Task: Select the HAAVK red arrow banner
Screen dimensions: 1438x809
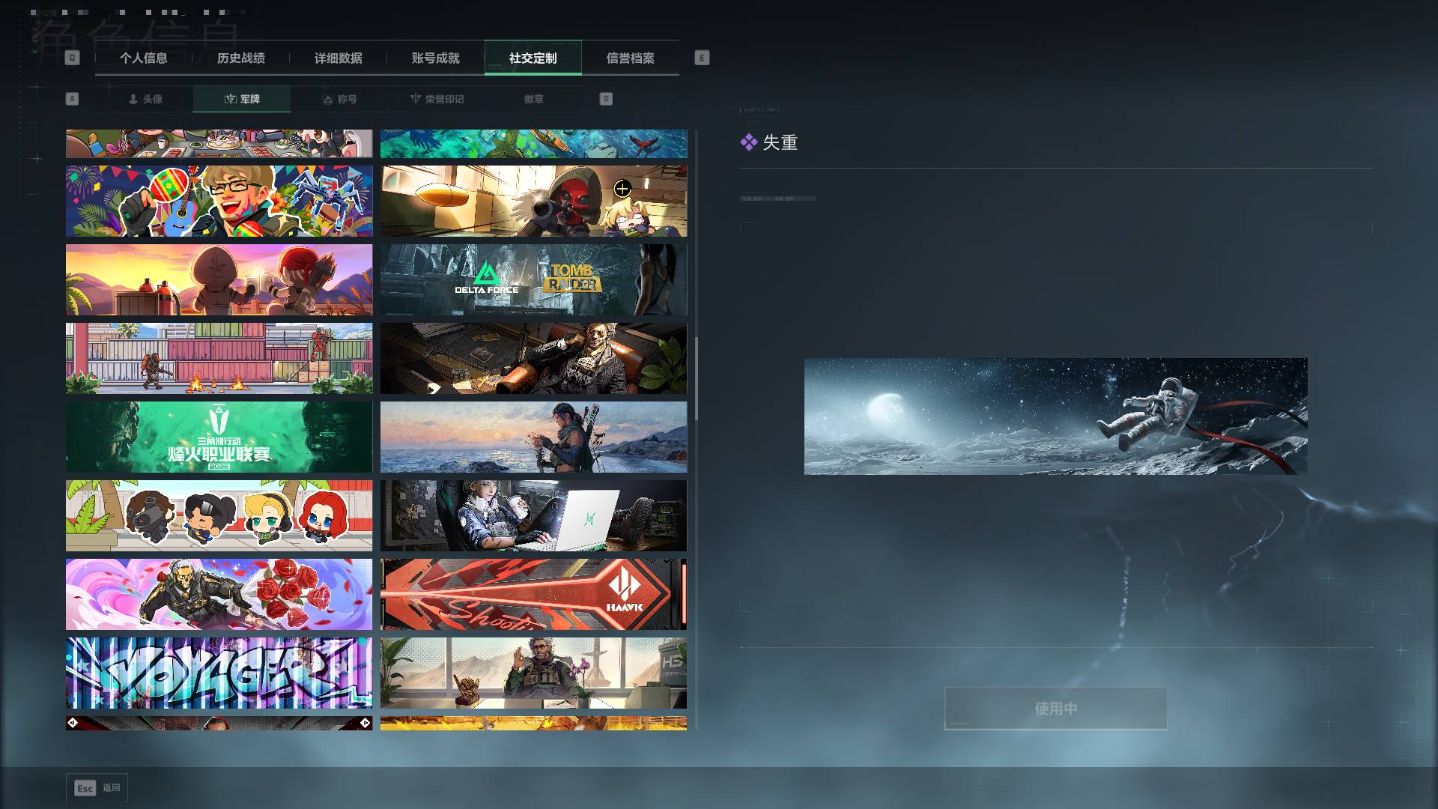Action: coord(533,594)
